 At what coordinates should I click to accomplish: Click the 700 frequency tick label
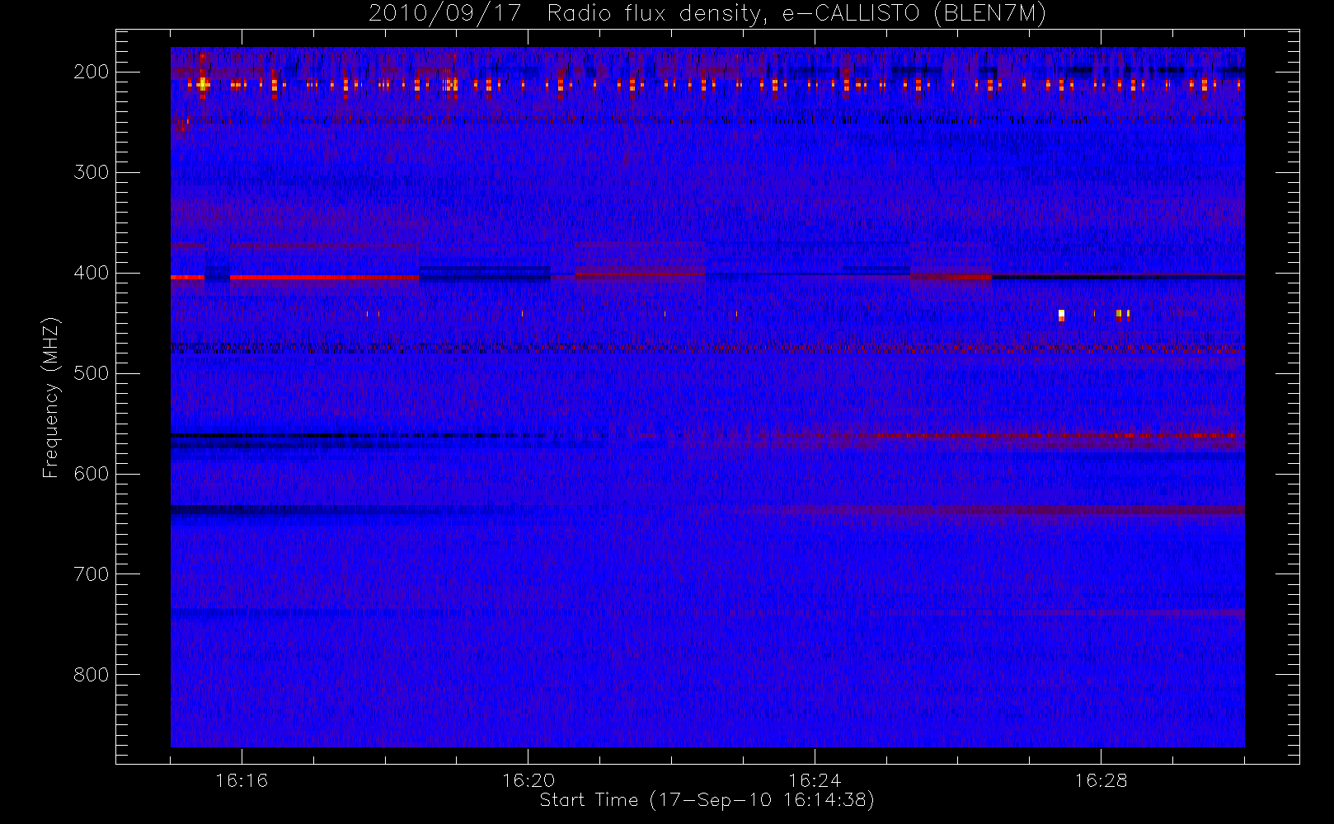pos(91,574)
